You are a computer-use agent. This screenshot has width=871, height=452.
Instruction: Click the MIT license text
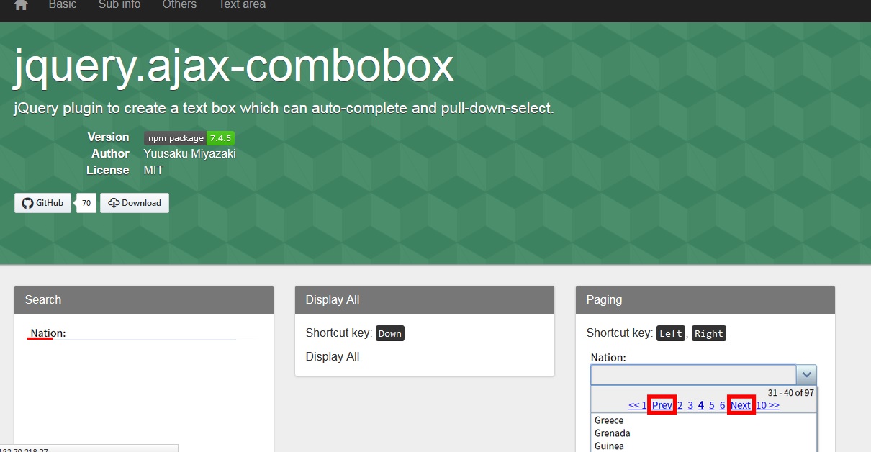(x=153, y=170)
